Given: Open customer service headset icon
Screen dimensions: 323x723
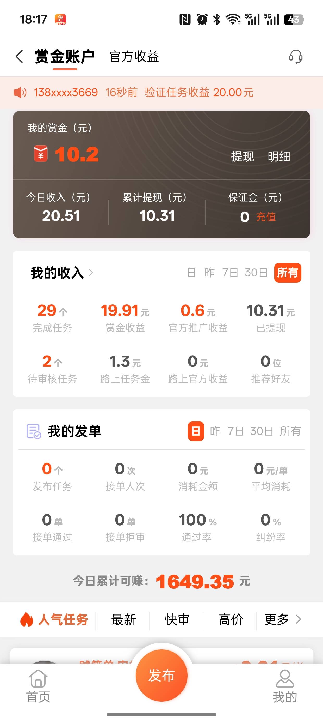Looking at the screenshot, I should pos(296,57).
